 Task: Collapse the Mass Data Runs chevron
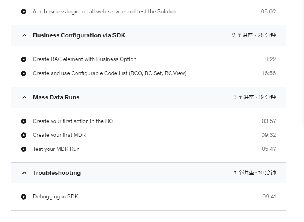tap(24, 97)
